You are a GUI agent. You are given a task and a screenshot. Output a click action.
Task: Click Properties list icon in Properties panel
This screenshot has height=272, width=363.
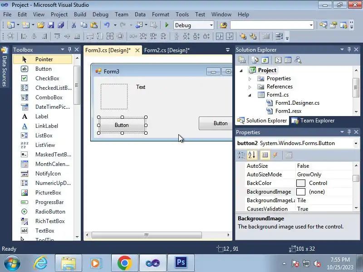[265, 155]
